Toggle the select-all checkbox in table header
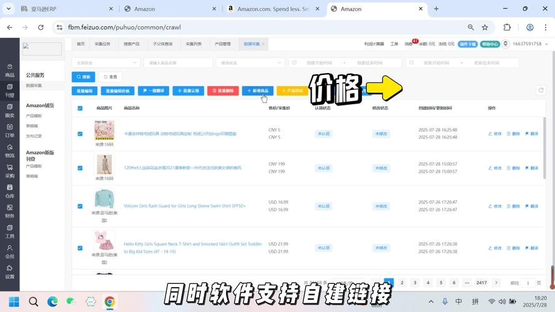Image resolution: width=555 pixels, height=312 pixels. point(80,108)
